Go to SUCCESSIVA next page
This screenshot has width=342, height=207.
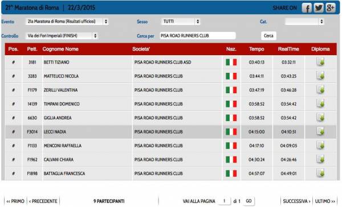pyautogui.click(x=296, y=201)
